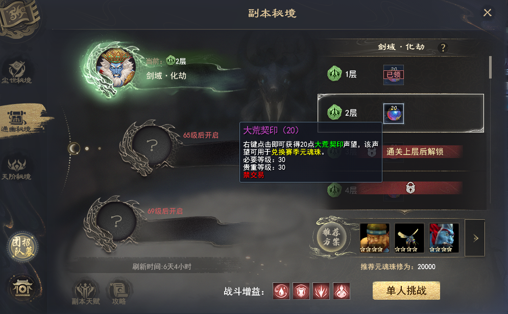Open the 攻略 strategy guide scroll icon

[x=119, y=291]
